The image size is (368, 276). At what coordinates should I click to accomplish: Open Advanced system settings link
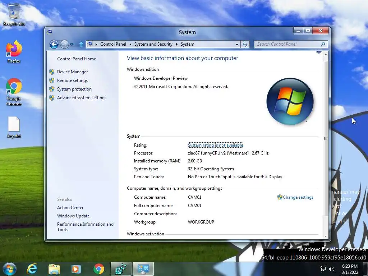(x=82, y=98)
